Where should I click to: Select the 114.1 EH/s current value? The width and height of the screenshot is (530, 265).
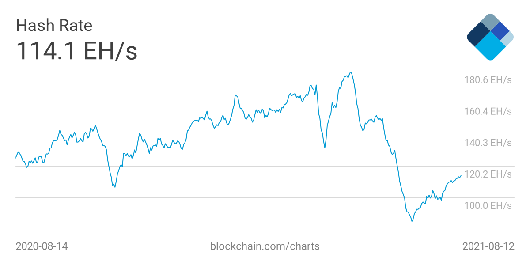point(77,51)
